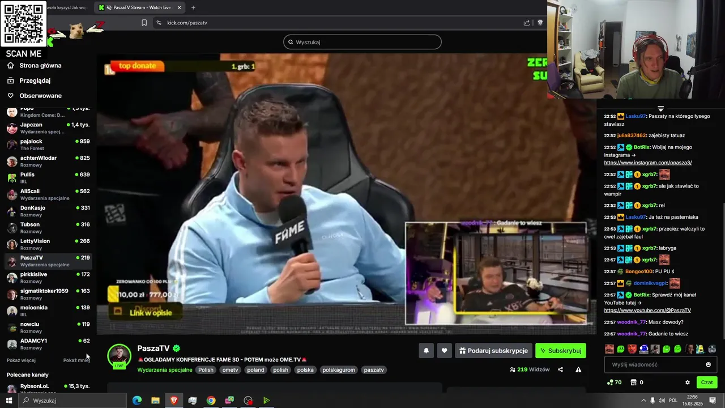
Task: Toggle notifications with the bell button
Action: pos(427,351)
